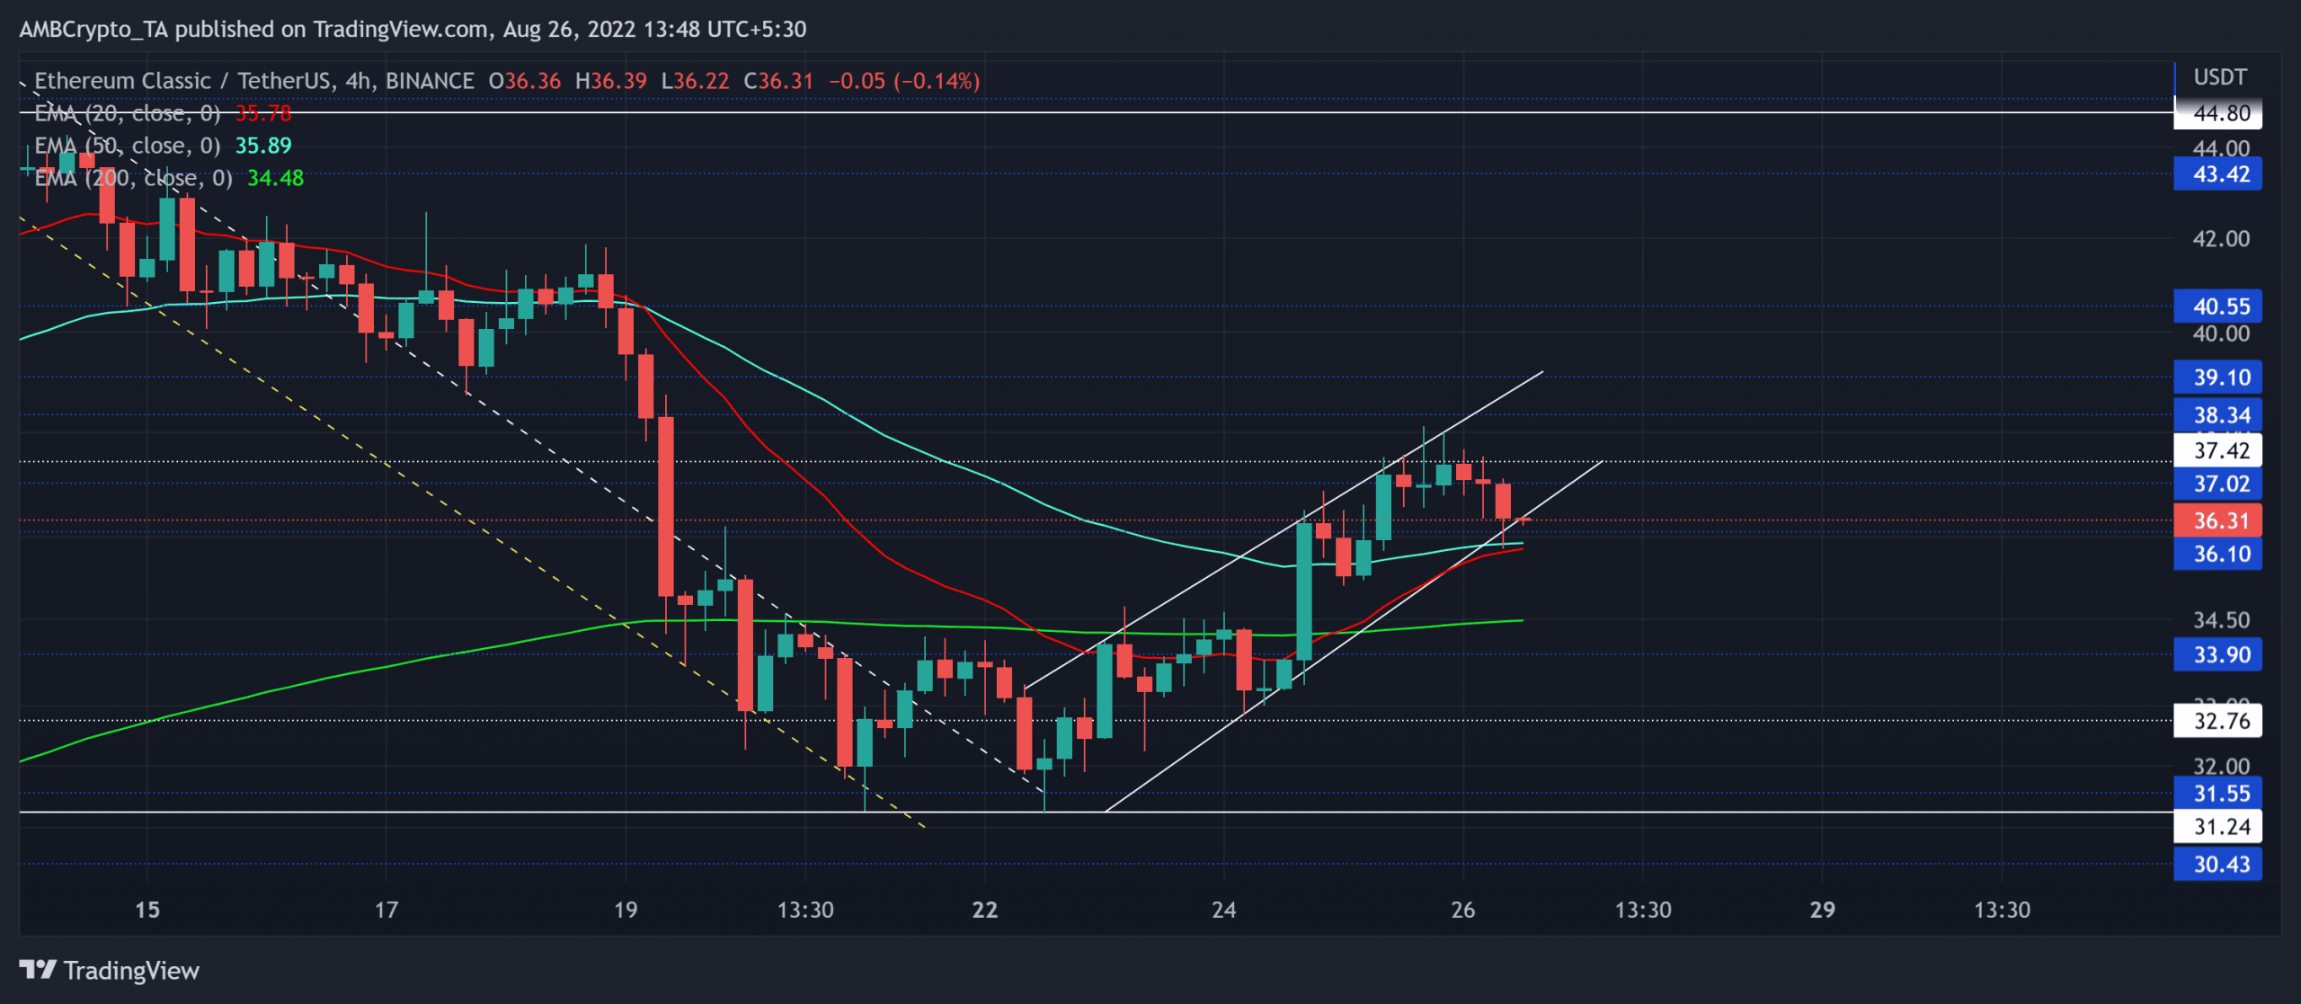Click the date label 24 on time axis
Viewport: 2301px width, 1004px height.
(x=1224, y=910)
